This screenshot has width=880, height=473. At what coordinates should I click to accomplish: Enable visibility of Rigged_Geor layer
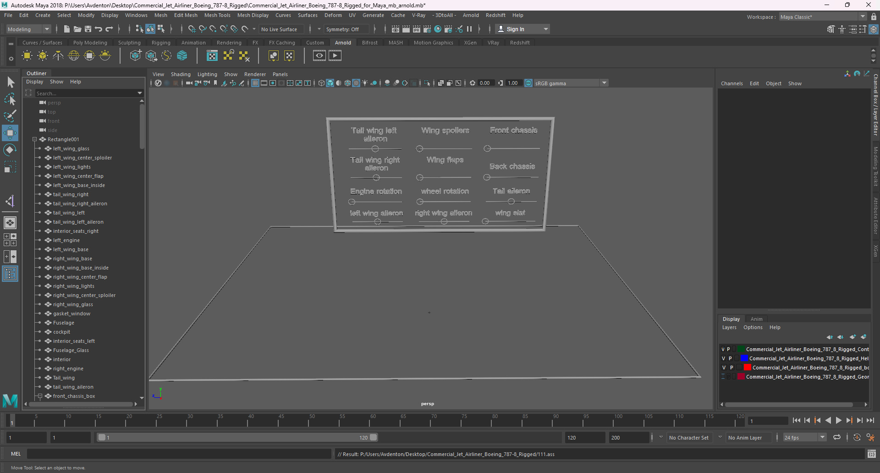(723, 377)
